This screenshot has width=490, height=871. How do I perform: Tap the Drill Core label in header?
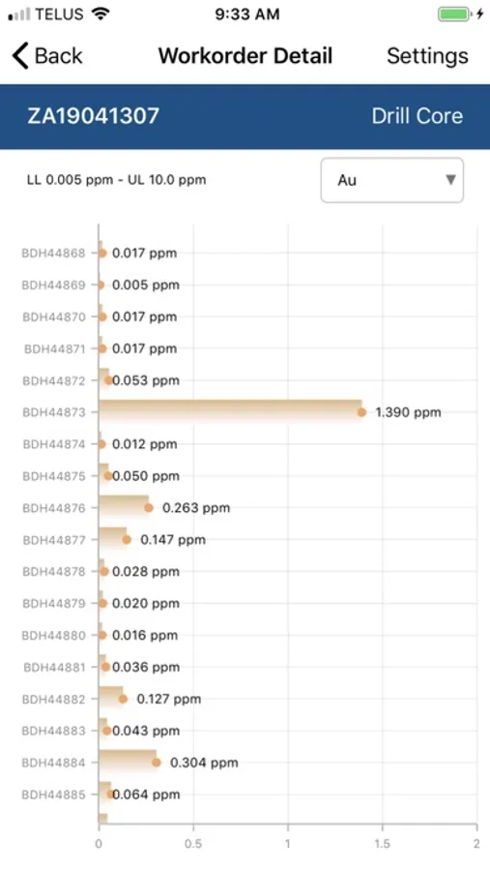[x=418, y=115]
